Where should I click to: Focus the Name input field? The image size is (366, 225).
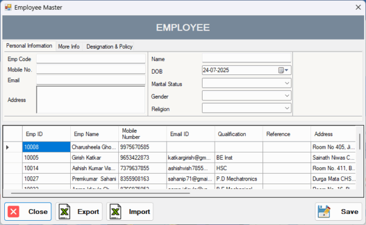click(246, 58)
